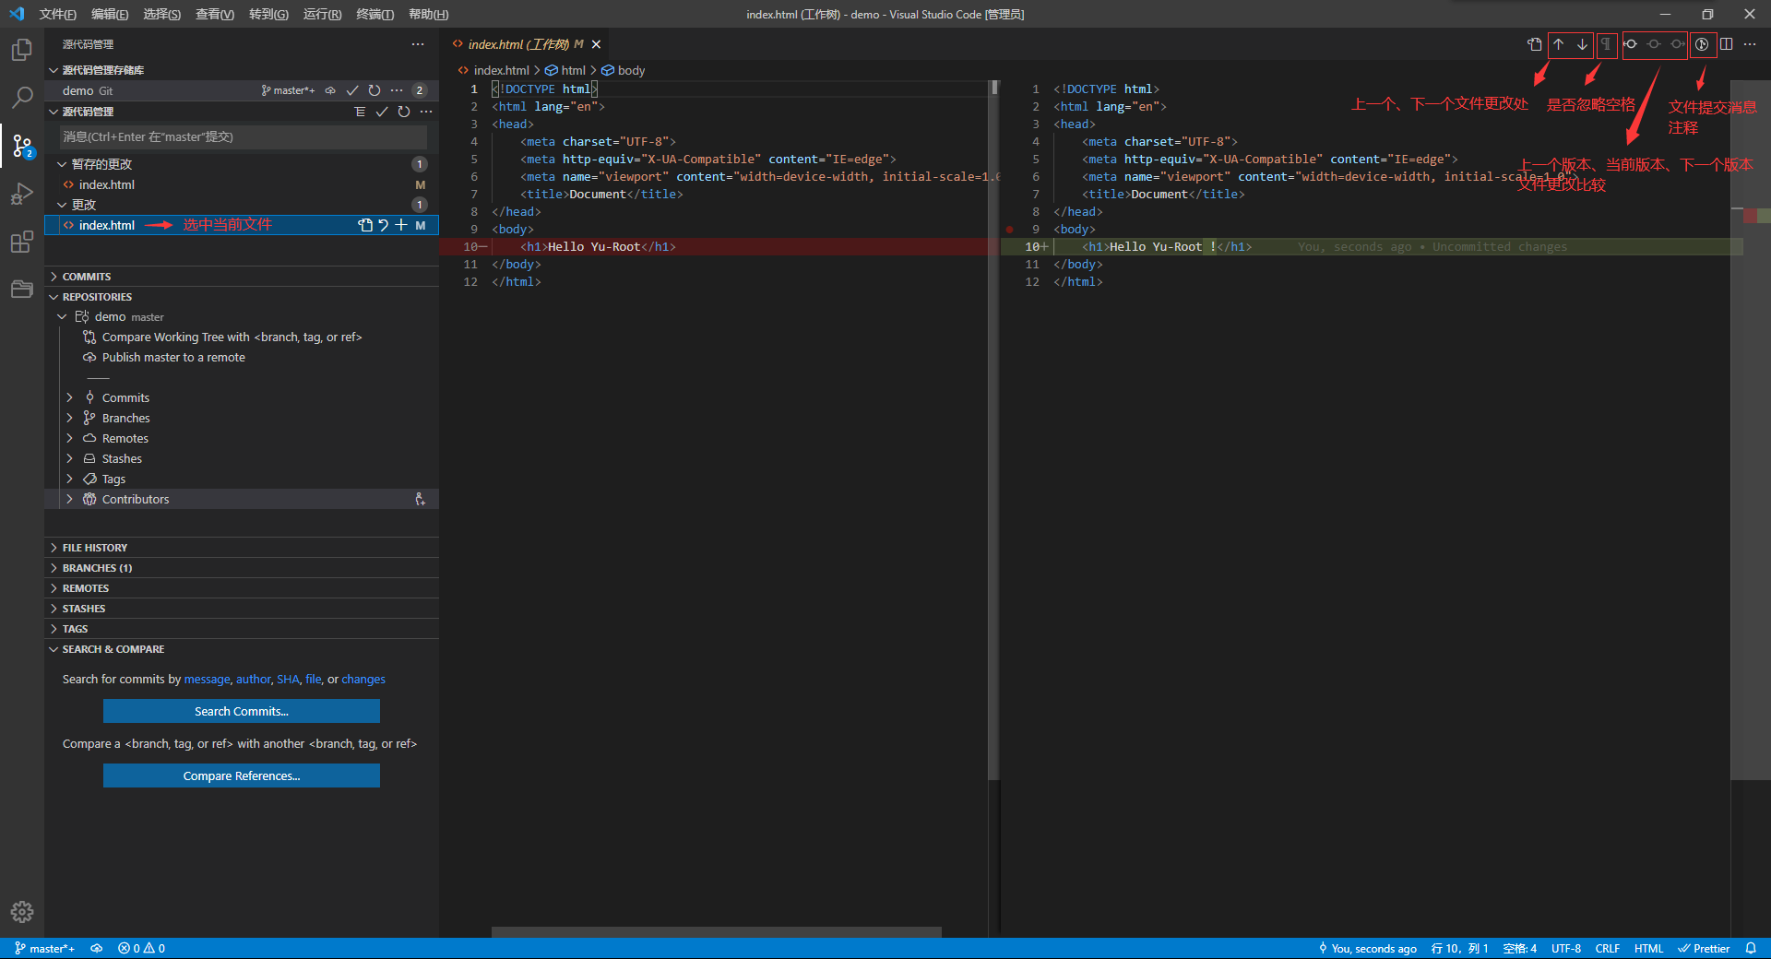Open ellipsis menu in 源代码管理 section header
Screen dimensions: 1771x959
pyautogui.click(x=426, y=112)
